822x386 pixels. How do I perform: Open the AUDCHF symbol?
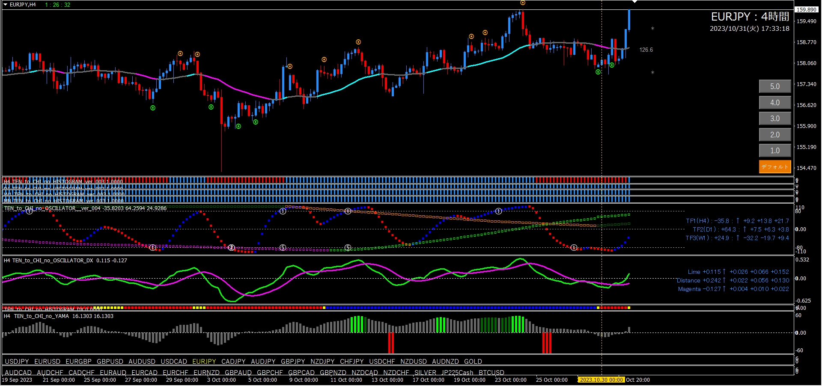50,373
